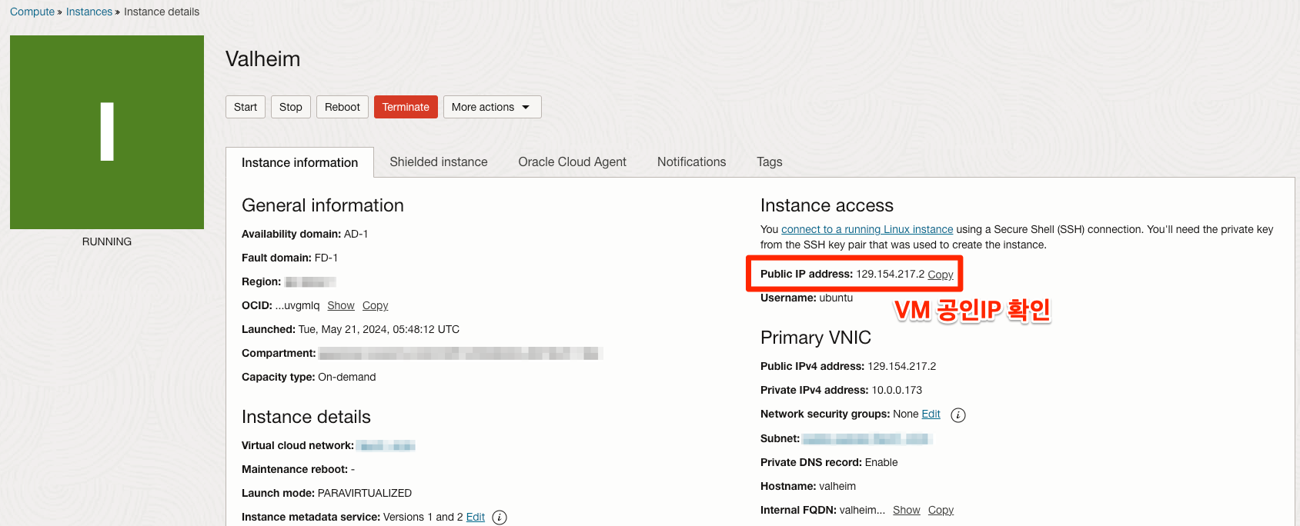Reboot the instance
Image resolution: width=1300 pixels, height=526 pixels.
pyautogui.click(x=343, y=107)
